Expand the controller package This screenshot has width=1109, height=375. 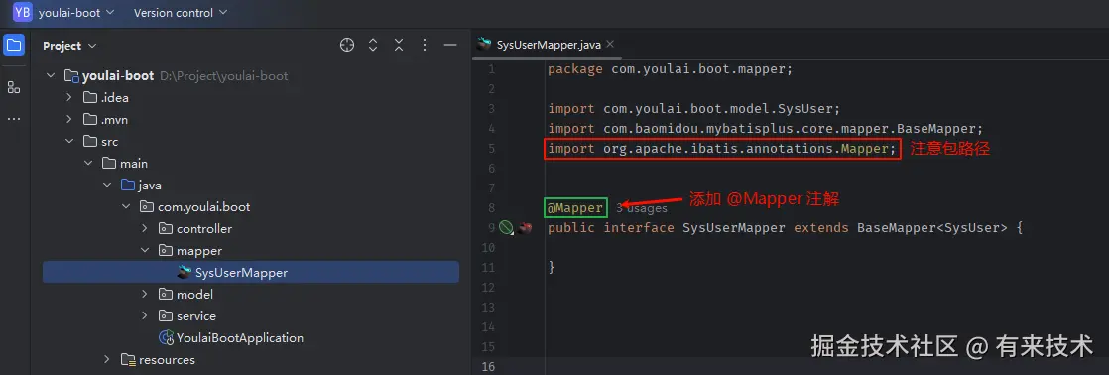click(x=144, y=228)
